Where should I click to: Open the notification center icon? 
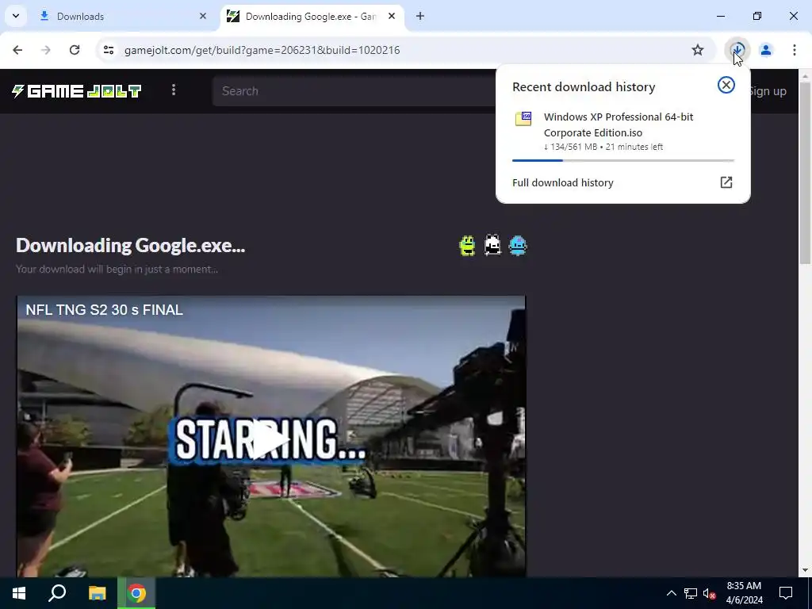click(x=786, y=593)
